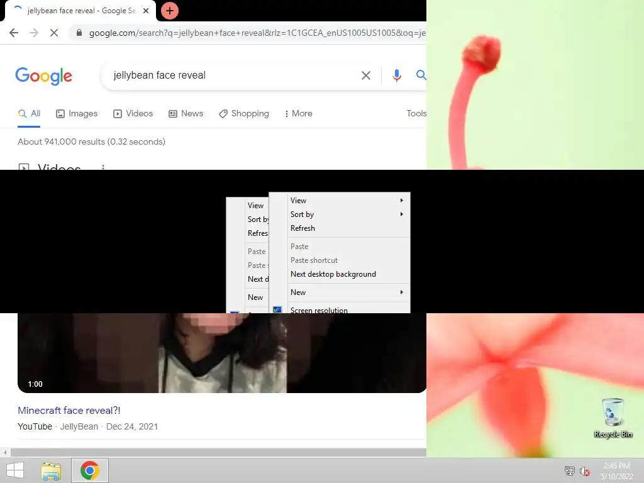Screen dimensions: 644x483
Task: Click the browser back arrow
Action: 14,33
